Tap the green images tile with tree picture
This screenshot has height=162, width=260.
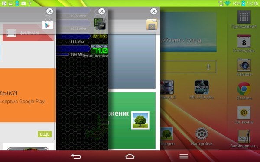pos(132,121)
